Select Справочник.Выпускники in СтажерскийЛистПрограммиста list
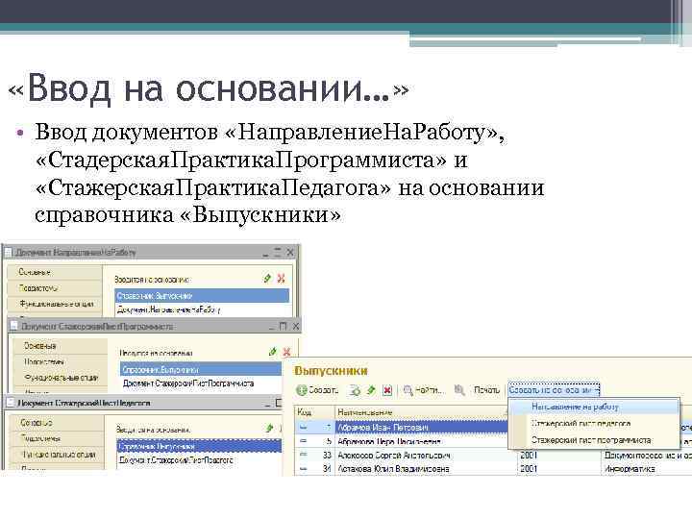 (201, 369)
